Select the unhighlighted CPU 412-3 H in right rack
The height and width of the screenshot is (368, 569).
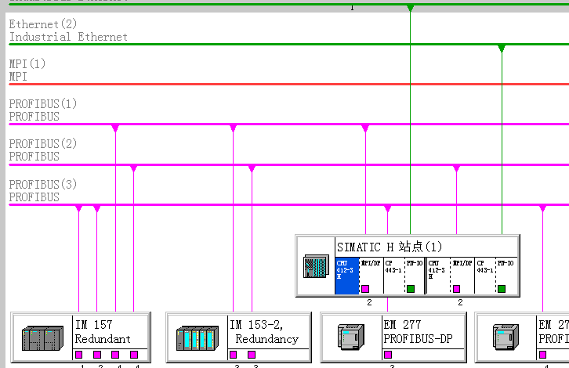[x=438, y=276]
